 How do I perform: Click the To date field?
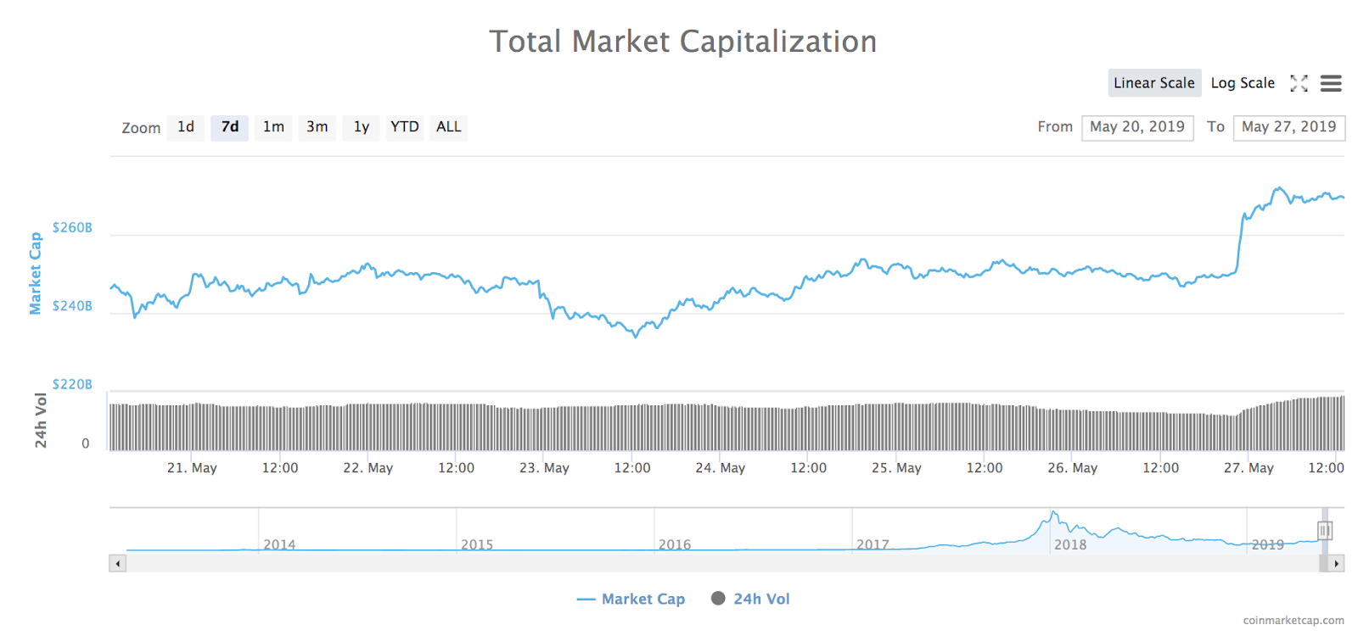coord(1288,127)
